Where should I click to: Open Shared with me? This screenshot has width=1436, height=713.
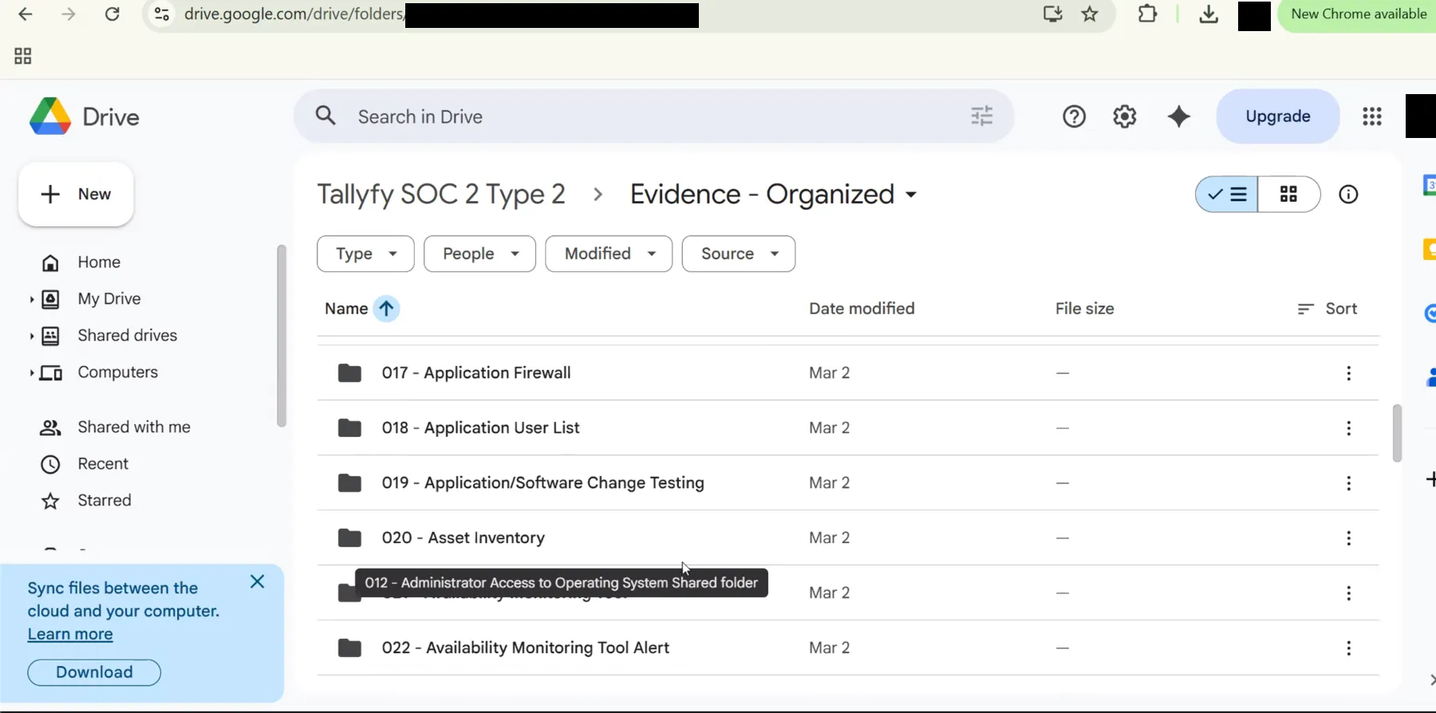pos(134,427)
